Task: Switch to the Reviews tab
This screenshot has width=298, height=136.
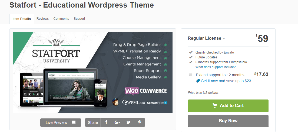Action: coord(42,19)
